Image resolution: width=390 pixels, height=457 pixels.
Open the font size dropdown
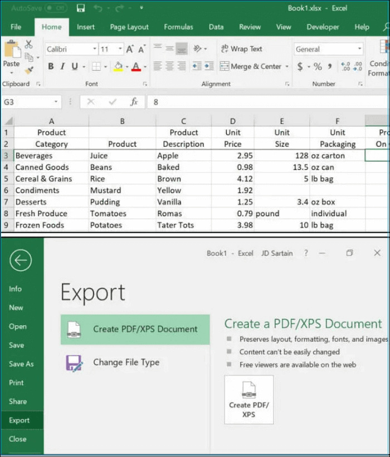(120, 49)
